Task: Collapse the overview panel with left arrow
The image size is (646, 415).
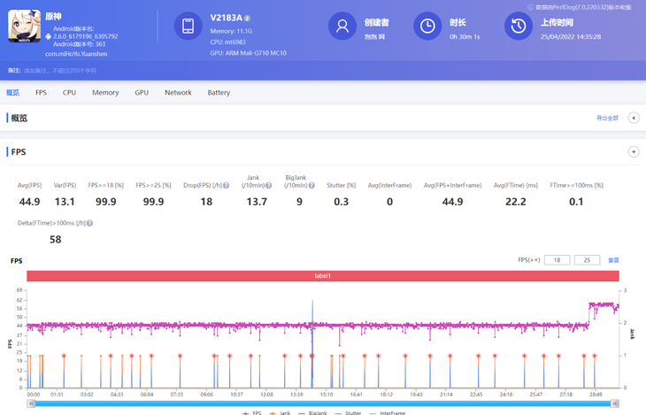Action: (x=634, y=118)
